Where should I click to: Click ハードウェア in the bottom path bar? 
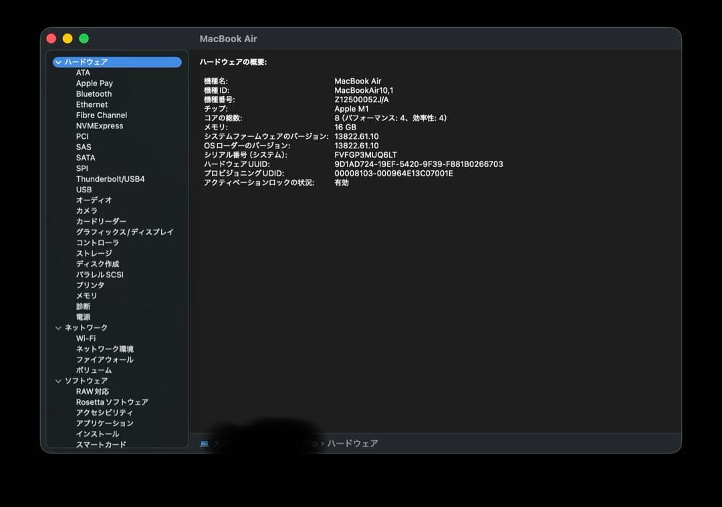coord(353,444)
